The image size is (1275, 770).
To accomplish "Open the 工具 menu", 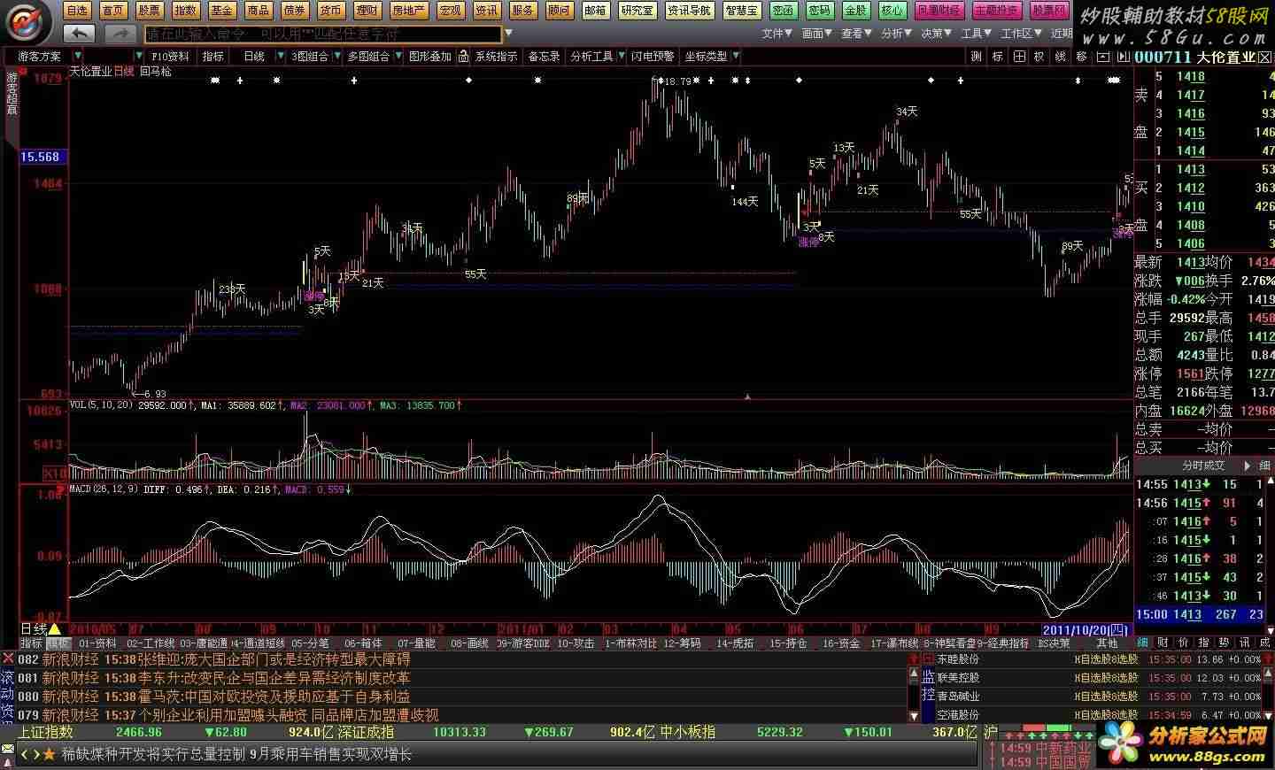I will (x=976, y=33).
